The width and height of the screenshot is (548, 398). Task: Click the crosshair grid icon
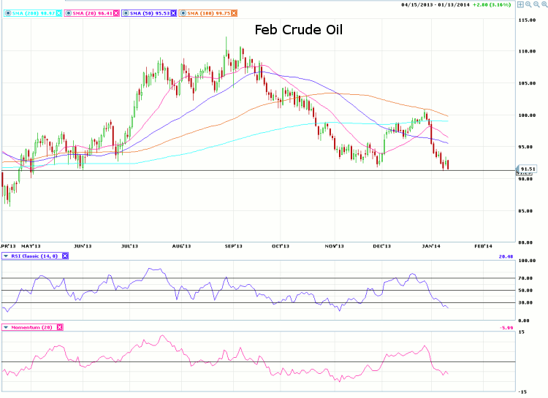(x=520, y=4)
